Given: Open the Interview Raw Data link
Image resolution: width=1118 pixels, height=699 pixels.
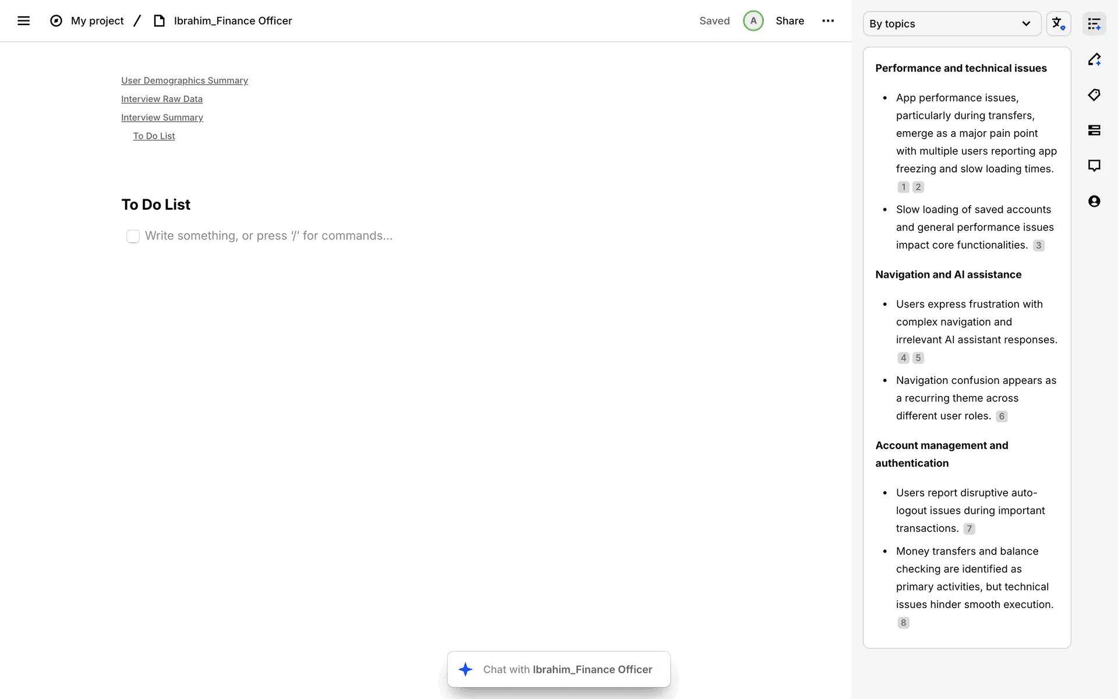Looking at the screenshot, I should pyautogui.click(x=162, y=99).
